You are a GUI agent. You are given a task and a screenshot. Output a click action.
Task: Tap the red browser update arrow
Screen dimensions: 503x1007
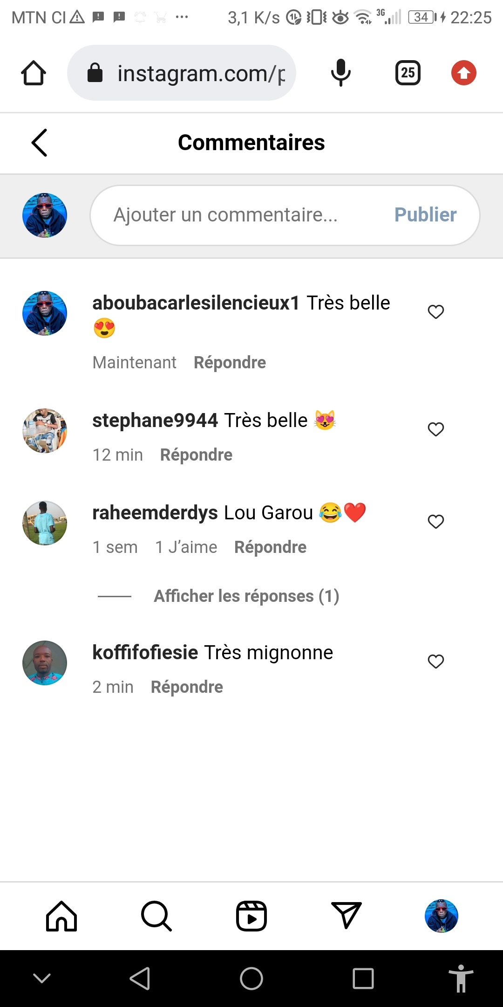[x=464, y=73]
